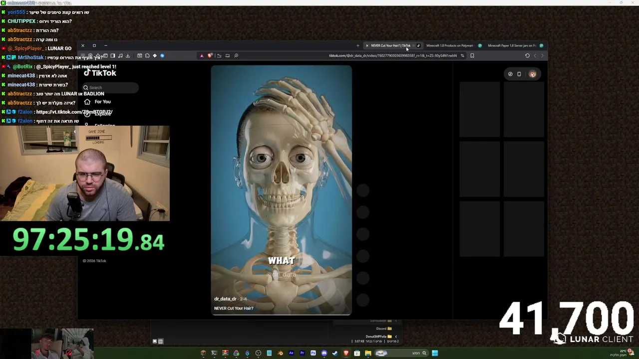Open the notepad app on the taskbar

pyautogui.click(x=269, y=353)
